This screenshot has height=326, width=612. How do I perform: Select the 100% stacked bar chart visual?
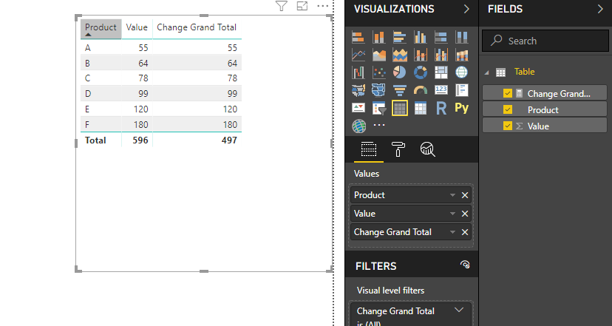[x=441, y=38]
